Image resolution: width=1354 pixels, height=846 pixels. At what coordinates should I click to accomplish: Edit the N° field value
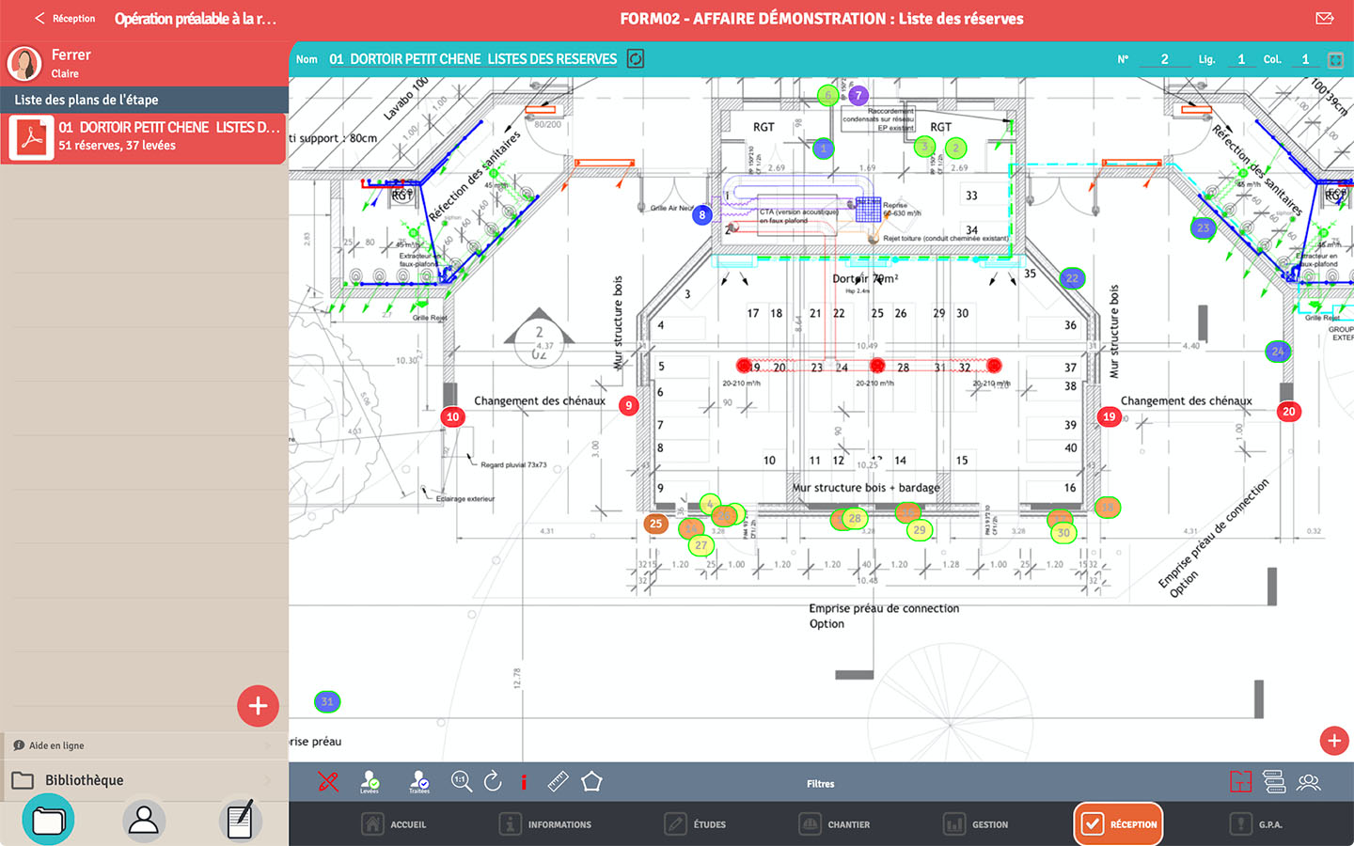click(x=1164, y=59)
